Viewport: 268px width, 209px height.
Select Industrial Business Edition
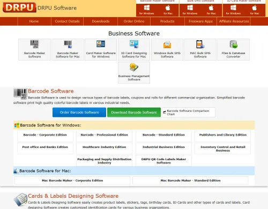163,148
